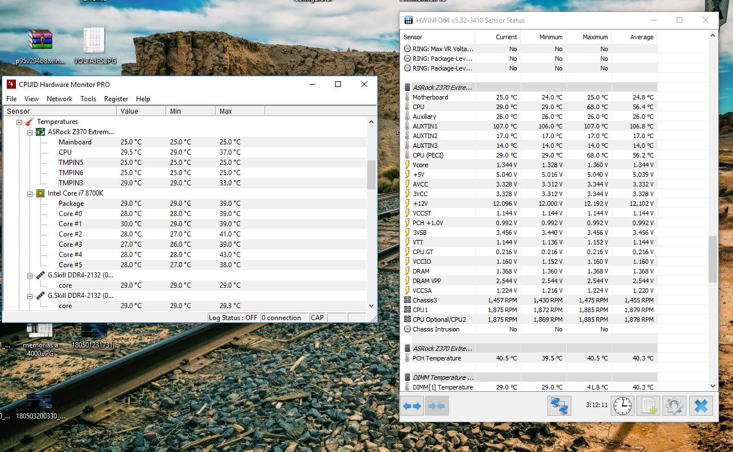Click the HWiNFO64 scroll-up arrow
Image resolution: width=733 pixels, height=452 pixels.
coord(713,35)
